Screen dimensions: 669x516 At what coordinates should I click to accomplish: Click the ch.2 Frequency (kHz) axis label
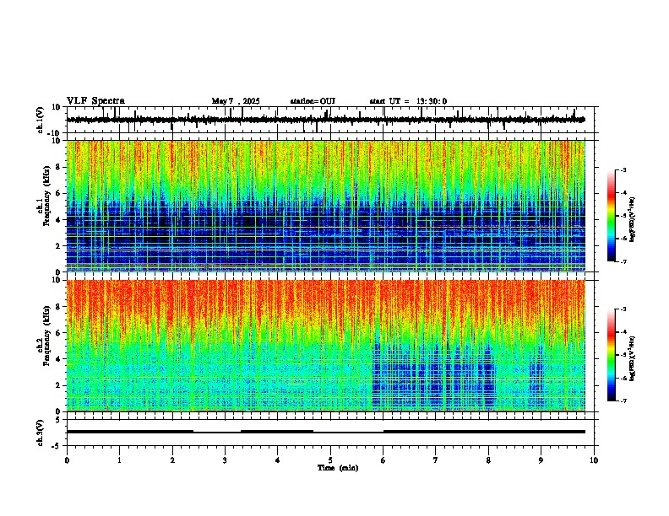click(46, 336)
